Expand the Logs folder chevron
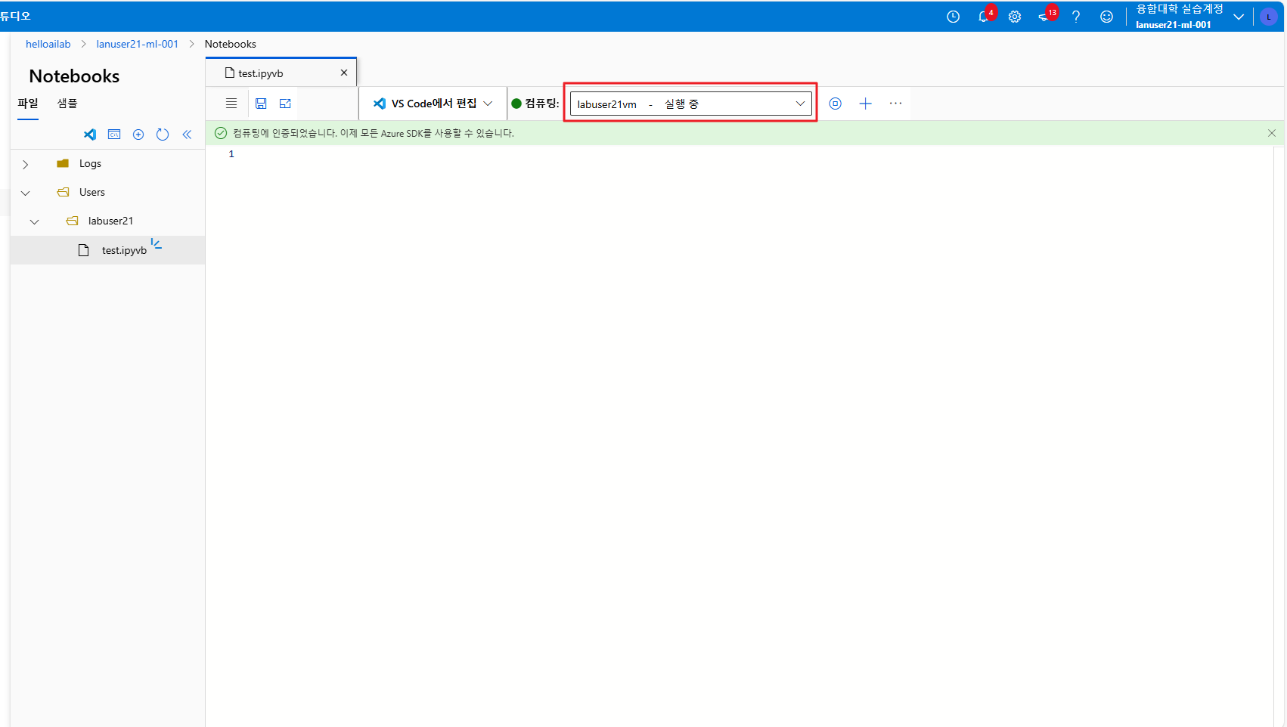 pos(25,164)
